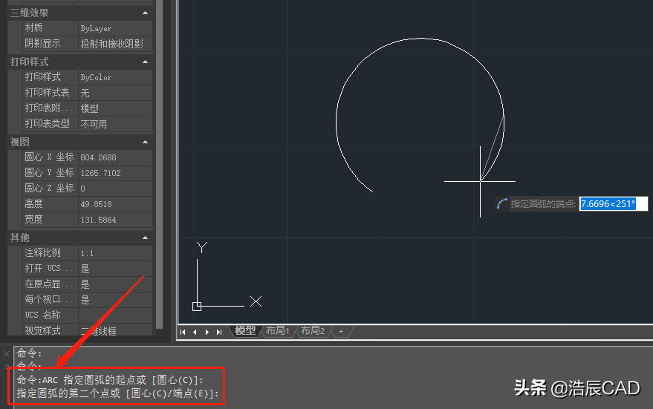Go to the next layout tab arrow
Viewport: 653px width, 409px height.
pos(207,332)
